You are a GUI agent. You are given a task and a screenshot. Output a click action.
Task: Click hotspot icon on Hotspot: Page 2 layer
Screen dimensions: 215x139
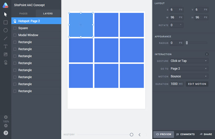[x=15, y=21]
